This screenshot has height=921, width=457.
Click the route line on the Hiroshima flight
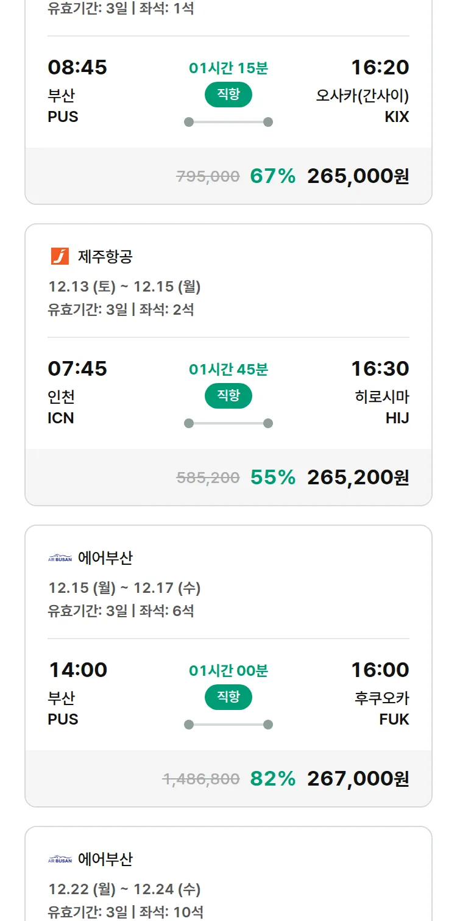click(x=228, y=423)
